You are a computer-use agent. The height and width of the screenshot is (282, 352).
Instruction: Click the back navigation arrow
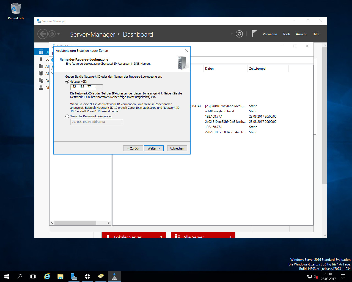(x=42, y=34)
